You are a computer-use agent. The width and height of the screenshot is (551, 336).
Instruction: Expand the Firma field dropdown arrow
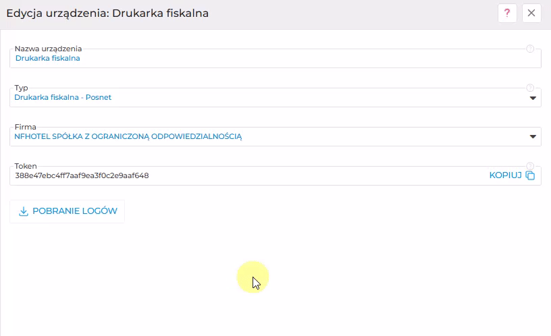click(x=533, y=136)
